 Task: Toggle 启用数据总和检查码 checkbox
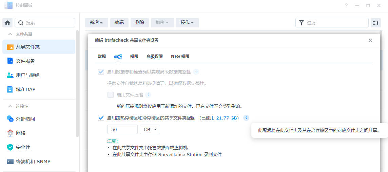101,72
